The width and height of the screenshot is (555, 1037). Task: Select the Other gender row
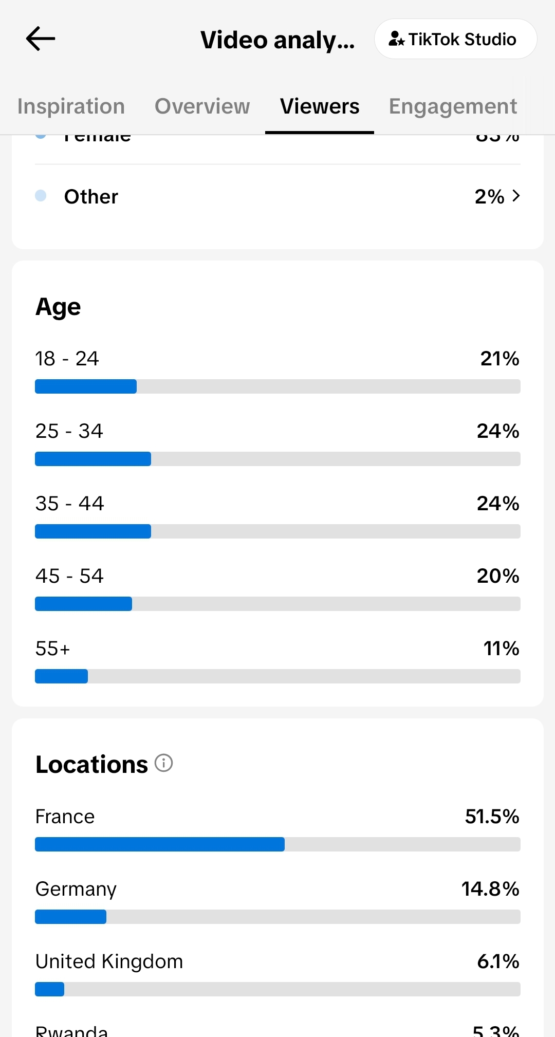coord(277,196)
